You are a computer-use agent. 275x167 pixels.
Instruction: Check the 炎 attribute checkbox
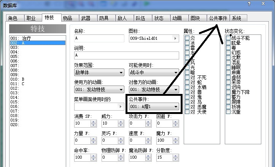pos(187,38)
